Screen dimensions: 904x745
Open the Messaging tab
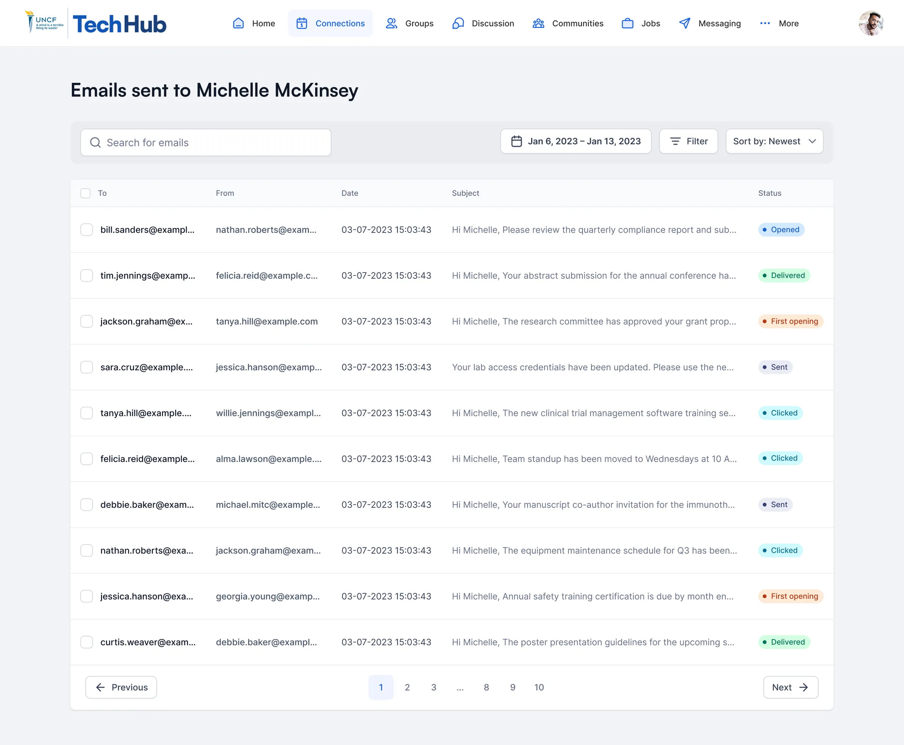tap(710, 23)
